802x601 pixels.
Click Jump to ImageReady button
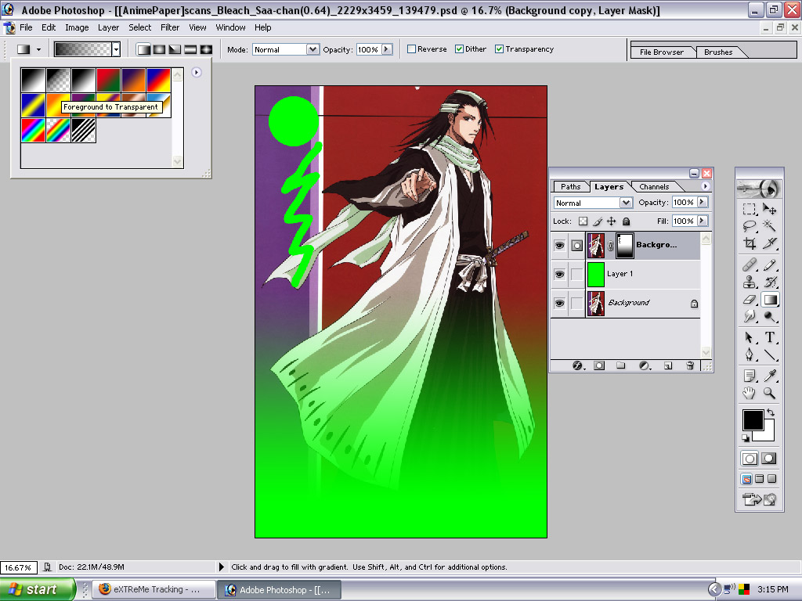click(759, 498)
